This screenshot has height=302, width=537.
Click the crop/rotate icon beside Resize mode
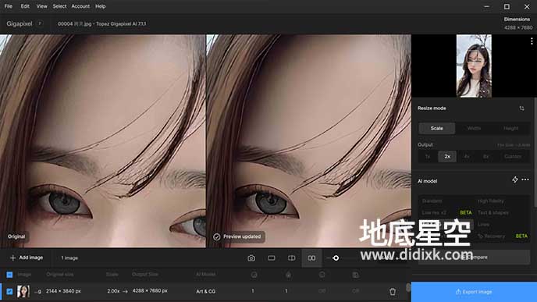(521, 108)
